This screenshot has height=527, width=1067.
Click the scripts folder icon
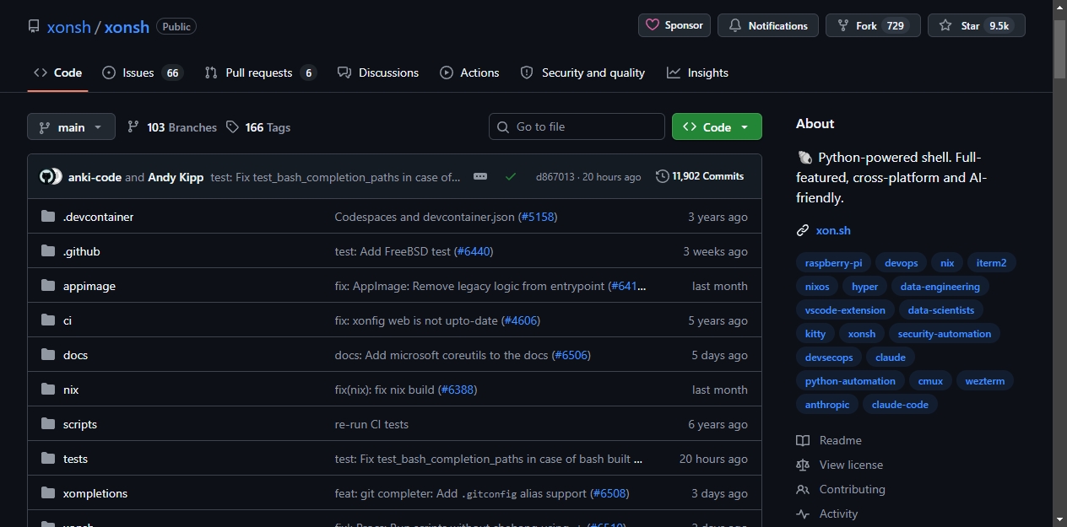pos(48,424)
